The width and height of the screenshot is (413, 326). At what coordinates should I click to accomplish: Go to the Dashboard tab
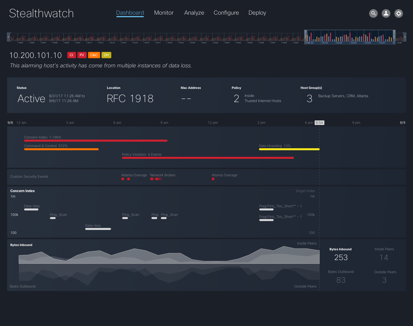point(130,13)
